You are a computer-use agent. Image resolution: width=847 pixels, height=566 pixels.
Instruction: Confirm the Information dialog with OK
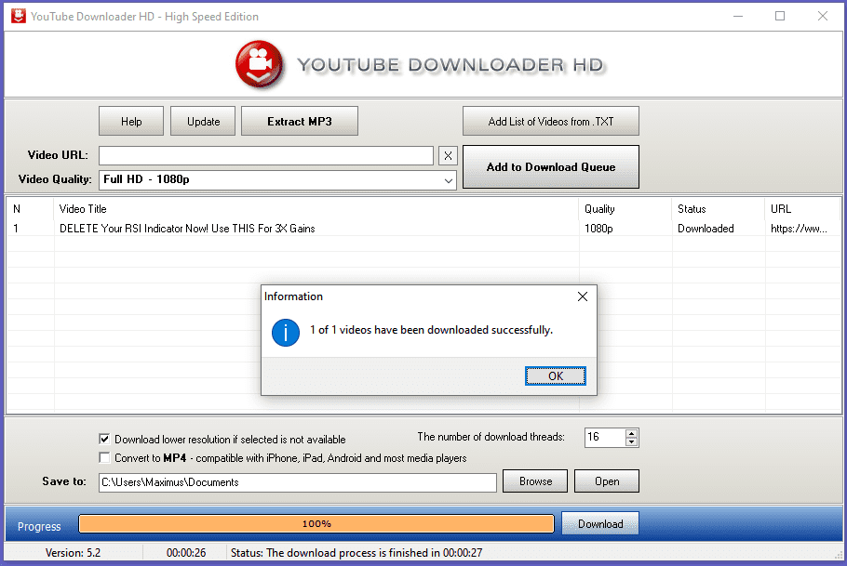tap(556, 376)
